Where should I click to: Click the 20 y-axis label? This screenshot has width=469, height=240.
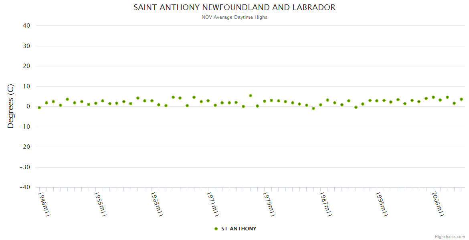26,66
